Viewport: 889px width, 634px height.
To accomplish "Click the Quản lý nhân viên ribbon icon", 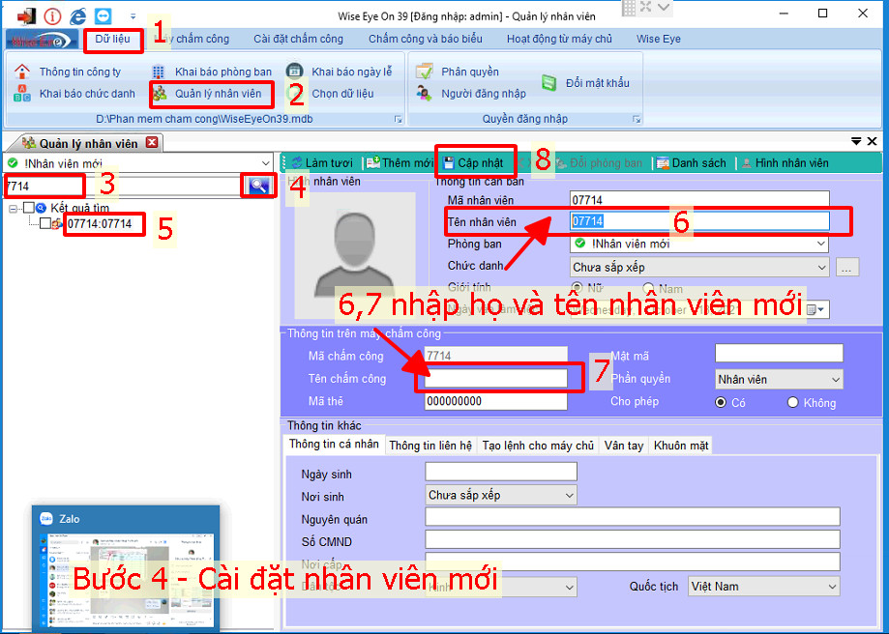I will (160, 94).
